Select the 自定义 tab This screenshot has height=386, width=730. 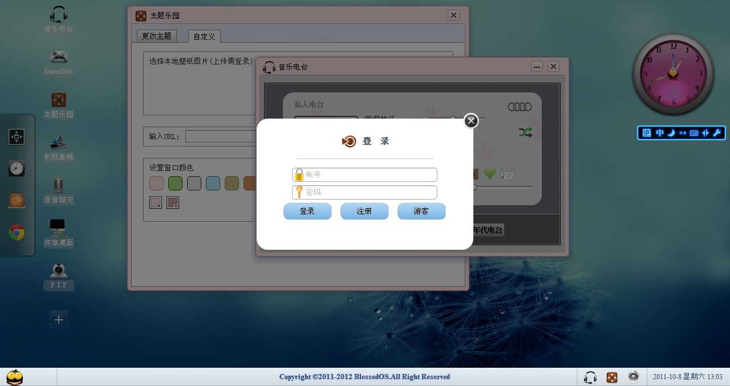pos(204,36)
